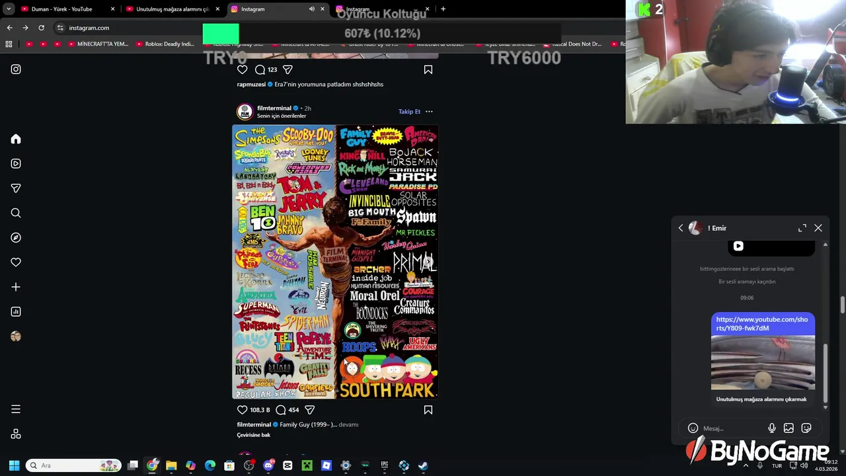Open a new browser tab
The image size is (846, 476).
coord(443,9)
